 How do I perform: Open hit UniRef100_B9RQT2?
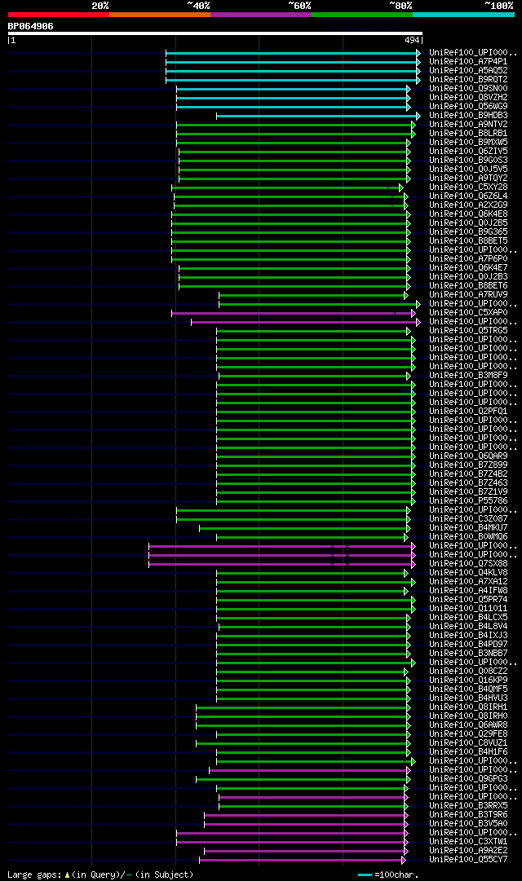tap(468, 80)
